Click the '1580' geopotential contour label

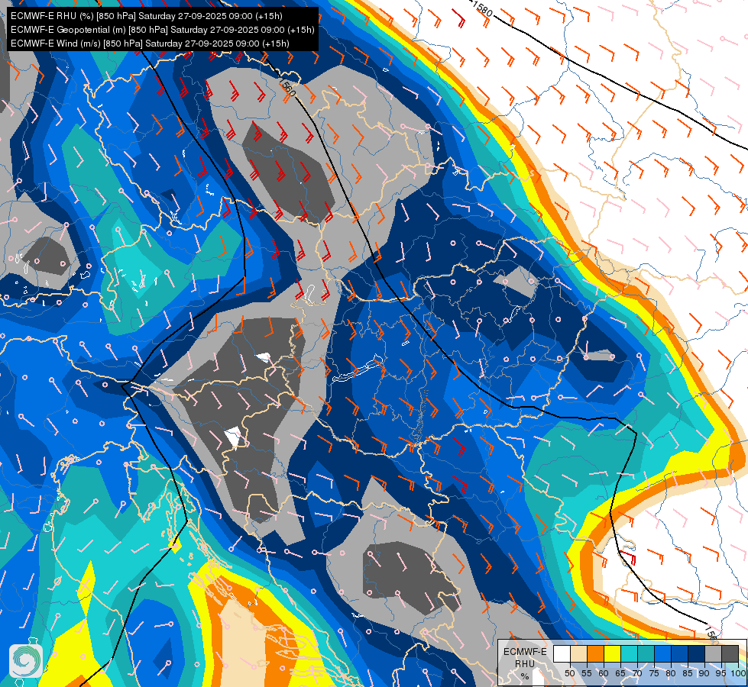(481, 8)
